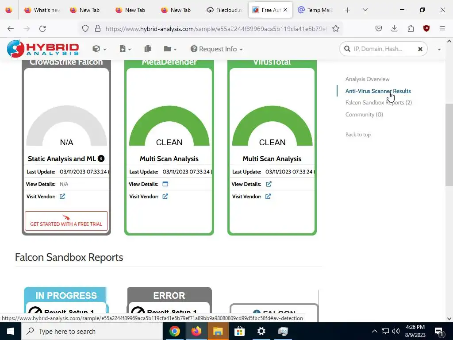Reload the current page
453x340 pixels.
42,29
